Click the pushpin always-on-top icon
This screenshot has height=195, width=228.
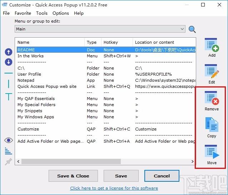(9, 162)
